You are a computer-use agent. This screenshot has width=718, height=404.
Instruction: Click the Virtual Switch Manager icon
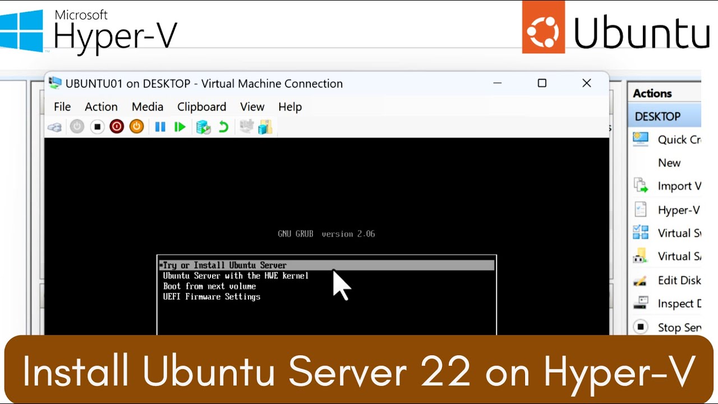(x=641, y=232)
